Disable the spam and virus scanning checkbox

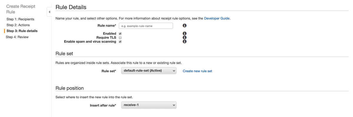(120, 42)
